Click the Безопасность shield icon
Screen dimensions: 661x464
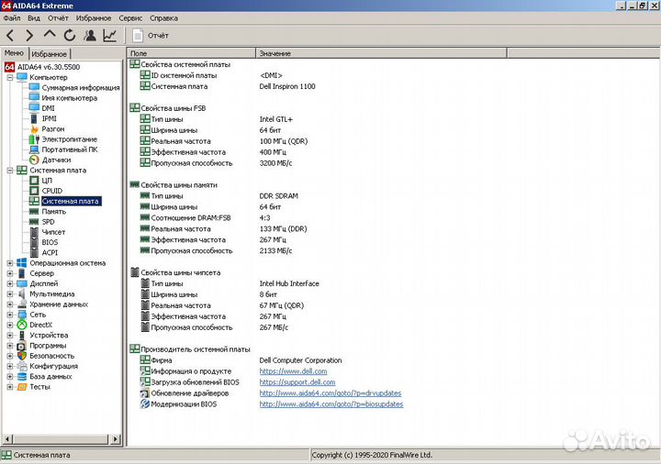(x=22, y=356)
